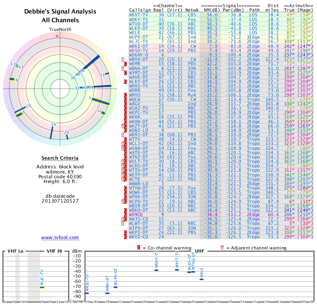
Task: Click the adjacent warning icon next to WKMJ-DT
Action: pos(123,134)
